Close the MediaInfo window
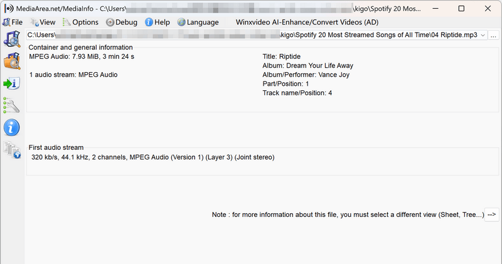 (488, 9)
